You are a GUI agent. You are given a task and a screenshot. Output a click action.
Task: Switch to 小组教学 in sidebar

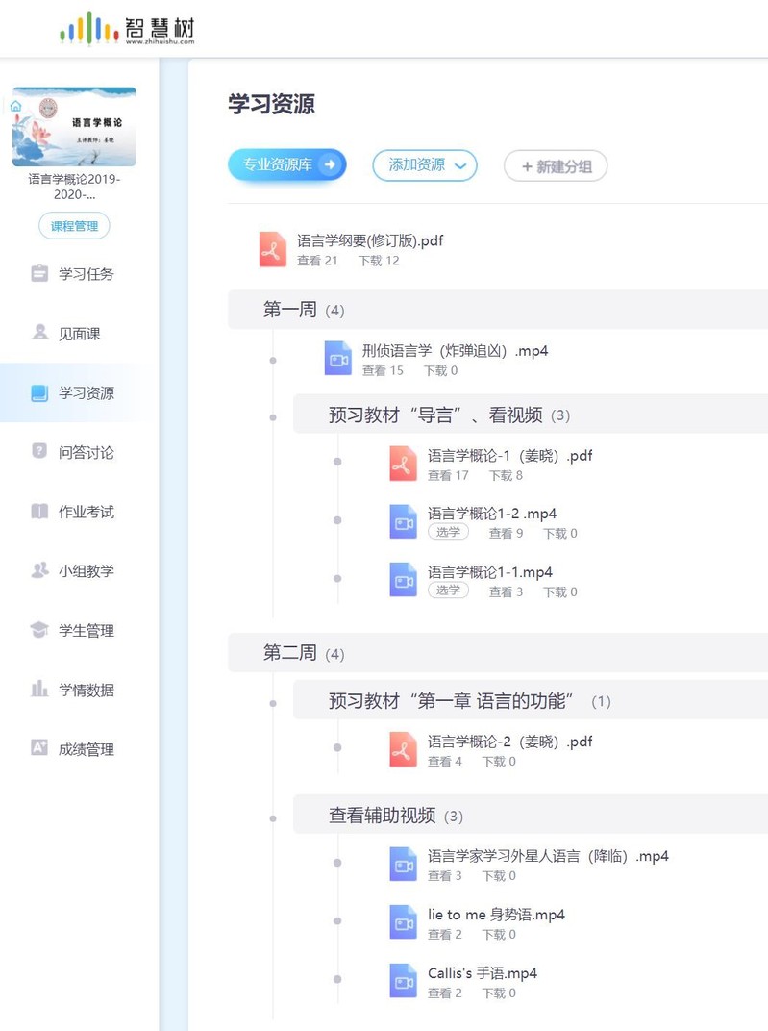86,570
